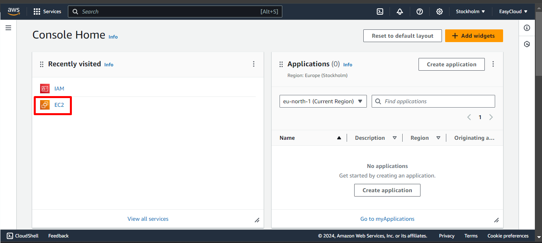The width and height of the screenshot is (542, 243).
Task: Click the Recently visited drag handle
Action: point(42,64)
